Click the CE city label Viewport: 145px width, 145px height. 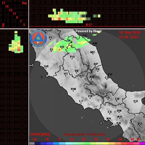click(110, 112)
